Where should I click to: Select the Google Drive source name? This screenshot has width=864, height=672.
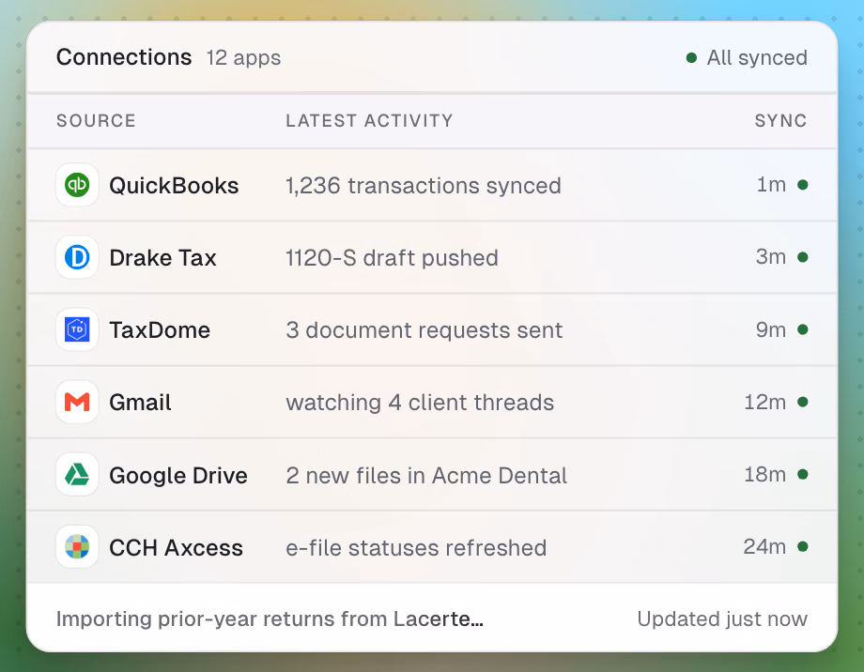(178, 475)
